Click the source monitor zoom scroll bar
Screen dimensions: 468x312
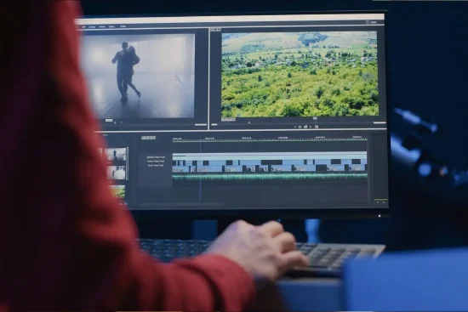click(x=201, y=125)
